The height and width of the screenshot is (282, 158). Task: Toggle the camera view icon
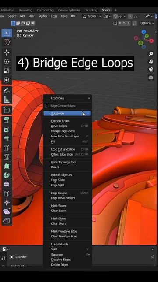[151, 70]
